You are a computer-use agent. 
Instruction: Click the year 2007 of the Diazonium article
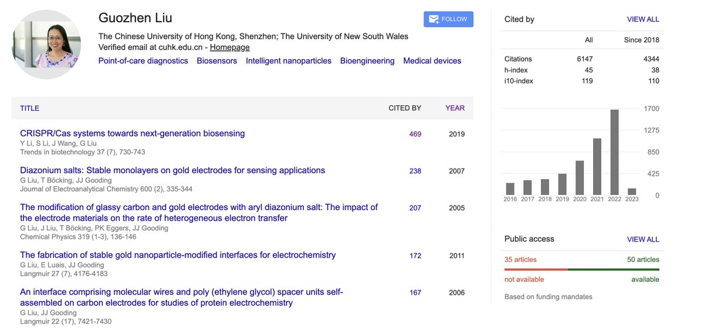(456, 171)
